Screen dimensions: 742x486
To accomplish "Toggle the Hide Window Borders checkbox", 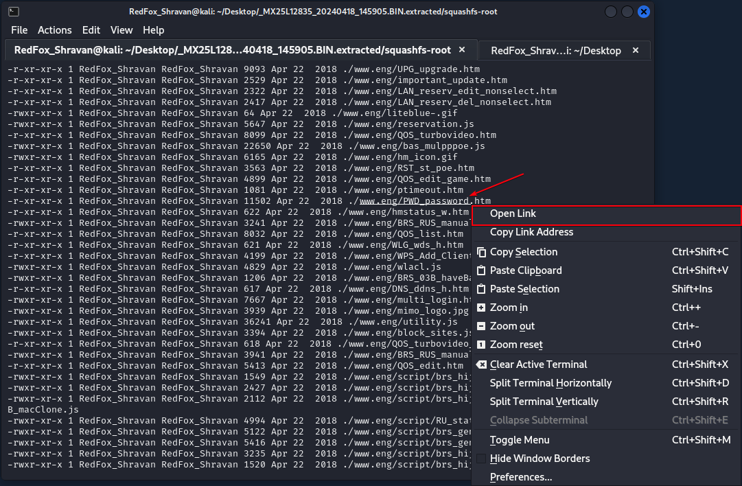I will pyautogui.click(x=481, y=459).
